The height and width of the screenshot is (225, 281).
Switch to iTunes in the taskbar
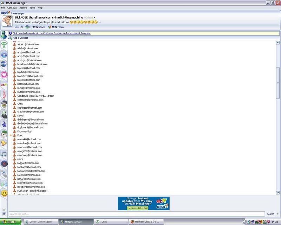click(x=111, y=222)
